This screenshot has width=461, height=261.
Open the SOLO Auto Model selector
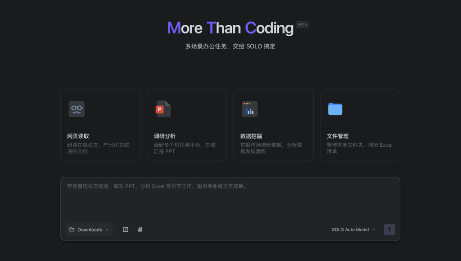click(x=351, y=229)
